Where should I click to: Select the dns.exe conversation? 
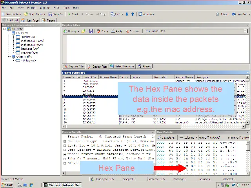29,52
